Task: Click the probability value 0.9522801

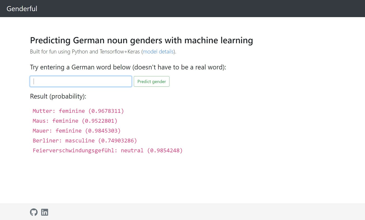Action: pyautogui.click(x=100, y=121)
